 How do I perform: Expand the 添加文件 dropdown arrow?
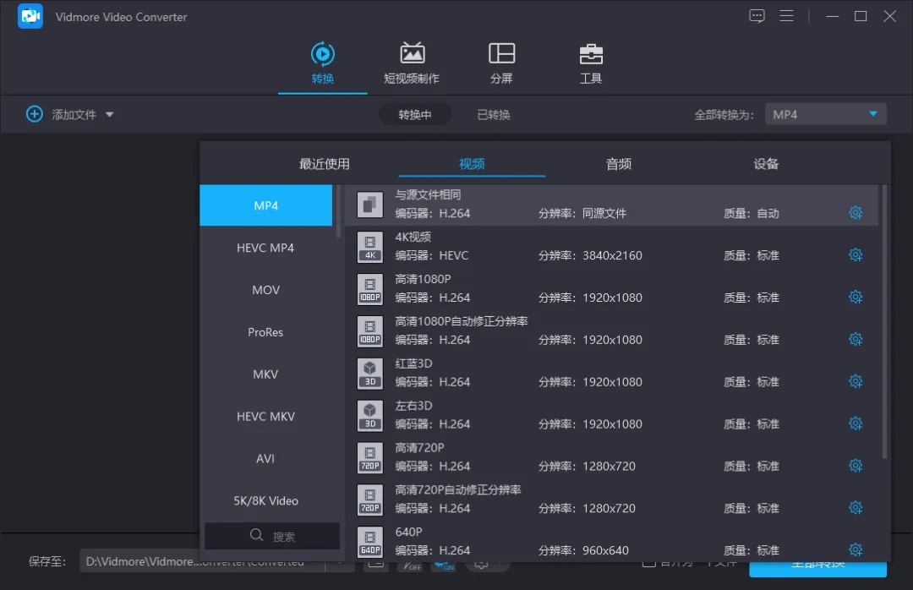pos(109,115)
